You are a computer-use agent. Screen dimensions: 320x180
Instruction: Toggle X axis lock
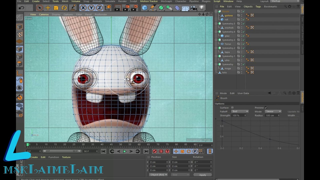pyautogui.click(x=83, y=8)
